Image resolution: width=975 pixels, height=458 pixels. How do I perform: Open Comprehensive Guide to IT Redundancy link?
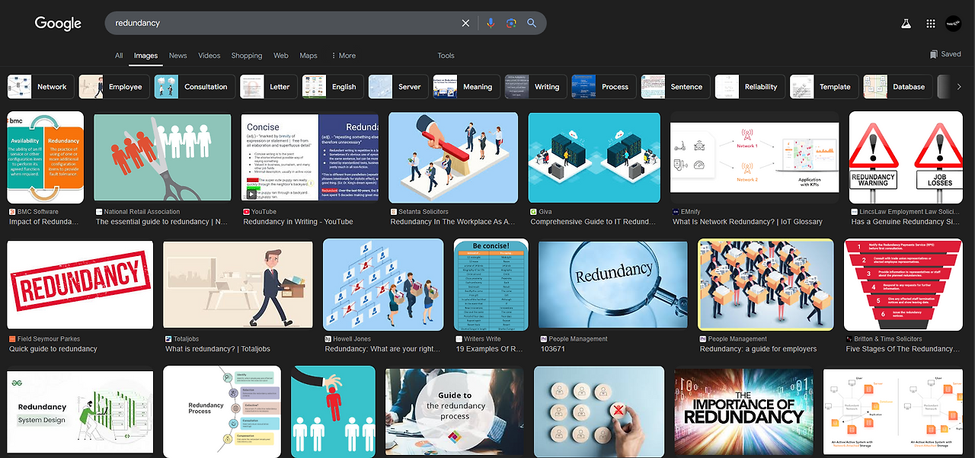593,222
